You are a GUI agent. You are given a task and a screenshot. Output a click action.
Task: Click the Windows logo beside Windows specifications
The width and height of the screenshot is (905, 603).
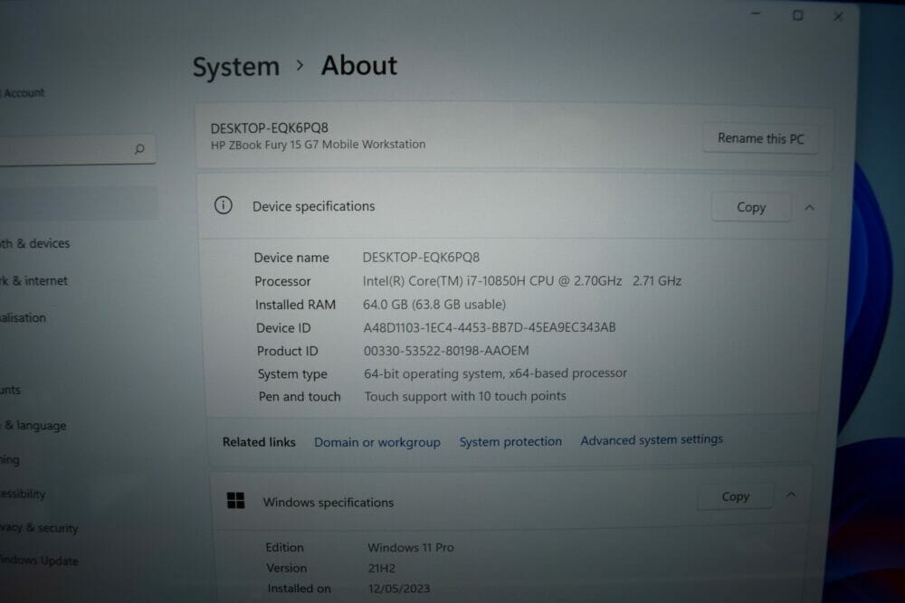point(236,500)
